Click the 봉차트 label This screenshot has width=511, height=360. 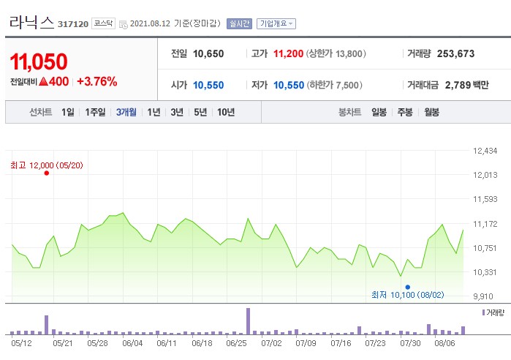(x=349, y=112)
